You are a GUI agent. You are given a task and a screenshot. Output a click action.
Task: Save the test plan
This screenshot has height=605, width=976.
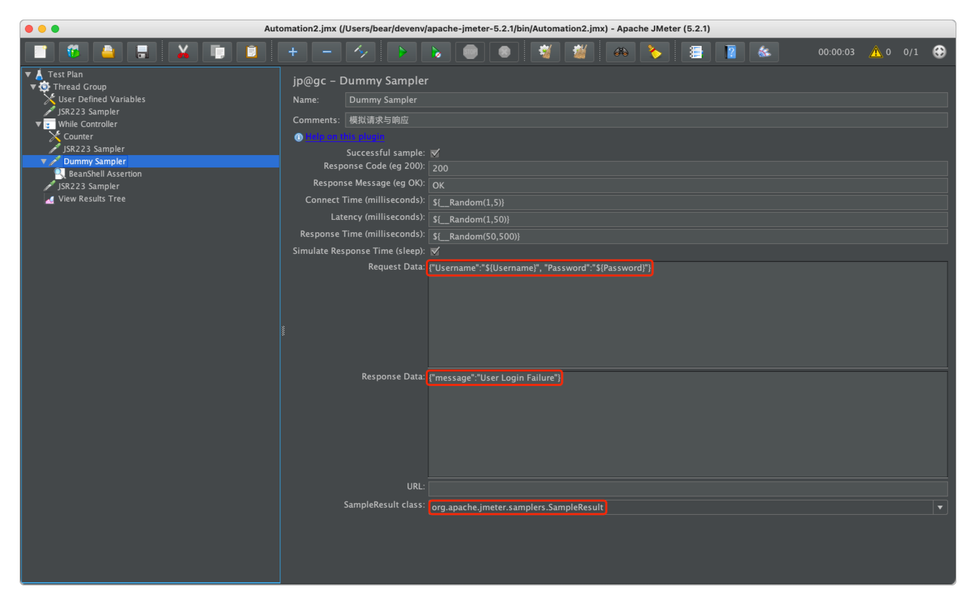click(141, 52)
